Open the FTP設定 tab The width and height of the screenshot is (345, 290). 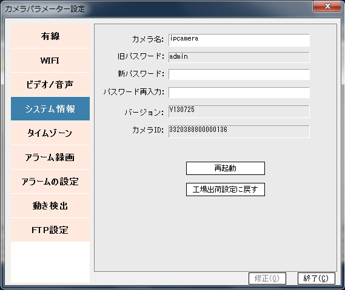[x=50, y=230]
